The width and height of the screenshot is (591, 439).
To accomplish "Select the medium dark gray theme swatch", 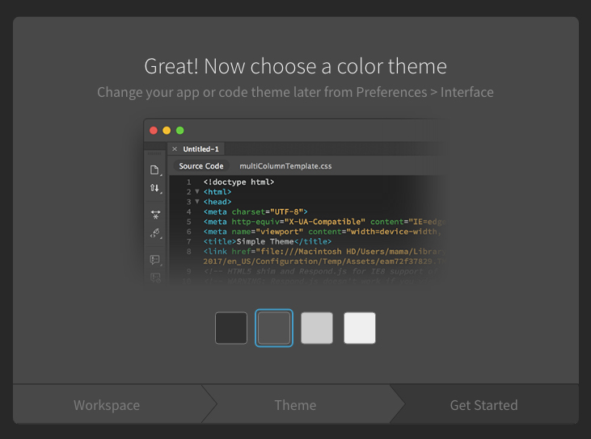I will click(274, 328).
